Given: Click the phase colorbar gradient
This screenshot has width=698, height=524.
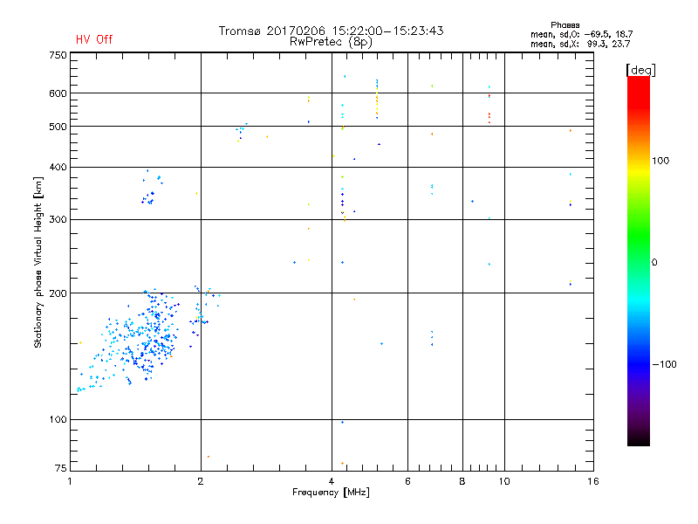Looking at the screenshot, I should pyautogui.click(x=639, y=260).
